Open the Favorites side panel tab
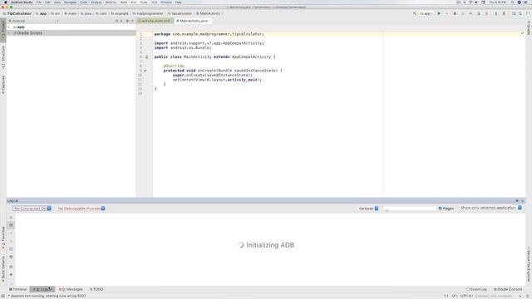Screen dimensions: 532x299 3,238
